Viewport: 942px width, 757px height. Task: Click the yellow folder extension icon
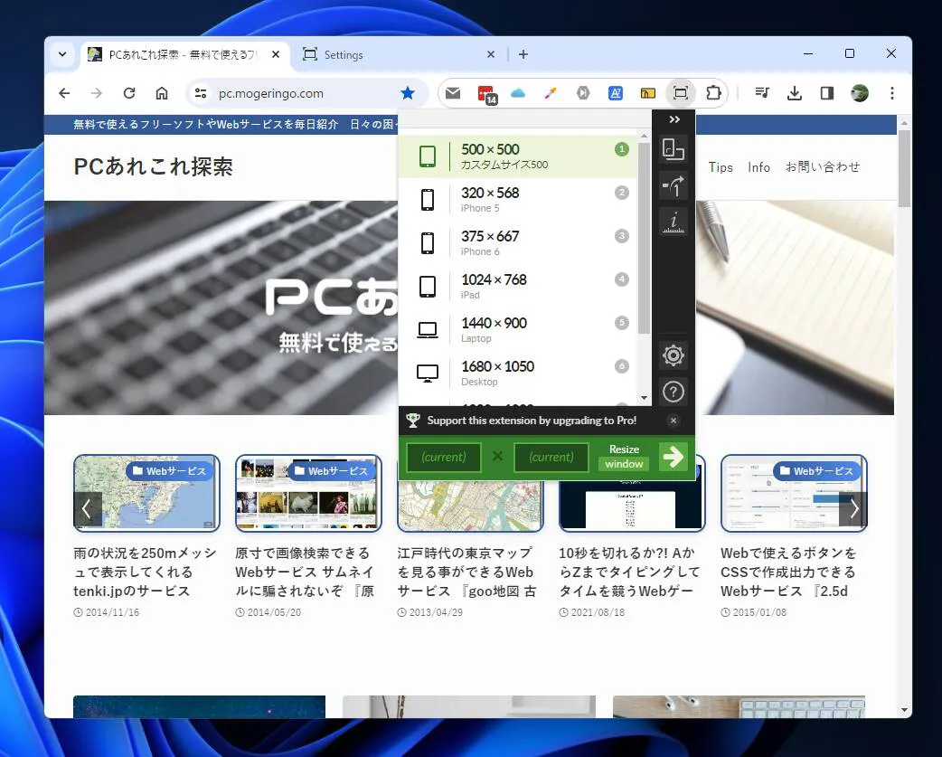click(x=647, y=93)
